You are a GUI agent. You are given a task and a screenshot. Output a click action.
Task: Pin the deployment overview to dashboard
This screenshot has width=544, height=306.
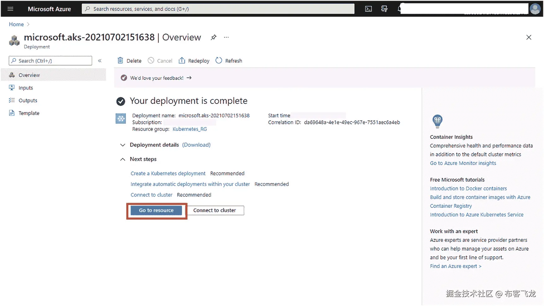click(x=214, y=37)
